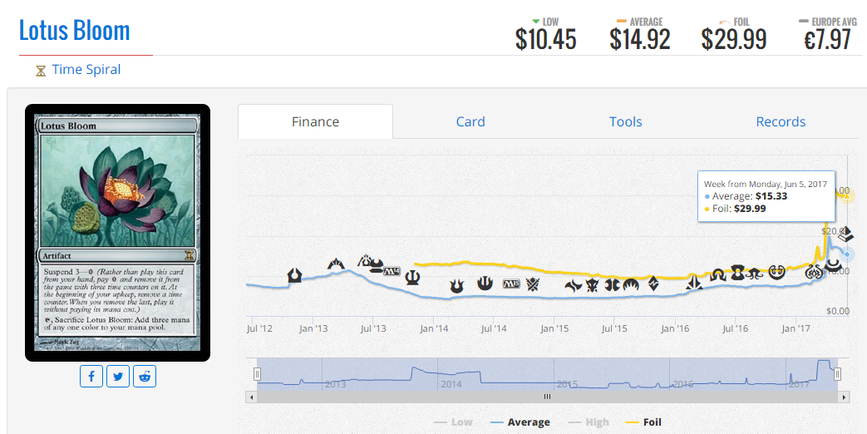This screenshot has height=434, width=867.
Task: Click the Lotus Bloom title link
Action: pos(75,31)
